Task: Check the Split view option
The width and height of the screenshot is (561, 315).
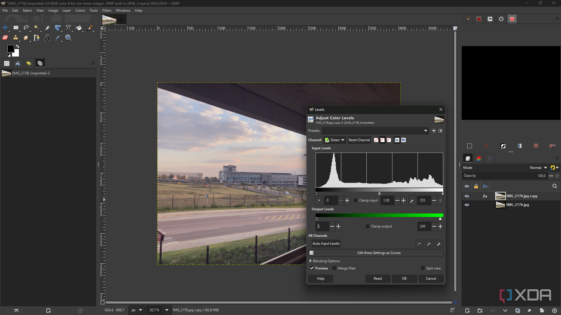Action: 423,268
